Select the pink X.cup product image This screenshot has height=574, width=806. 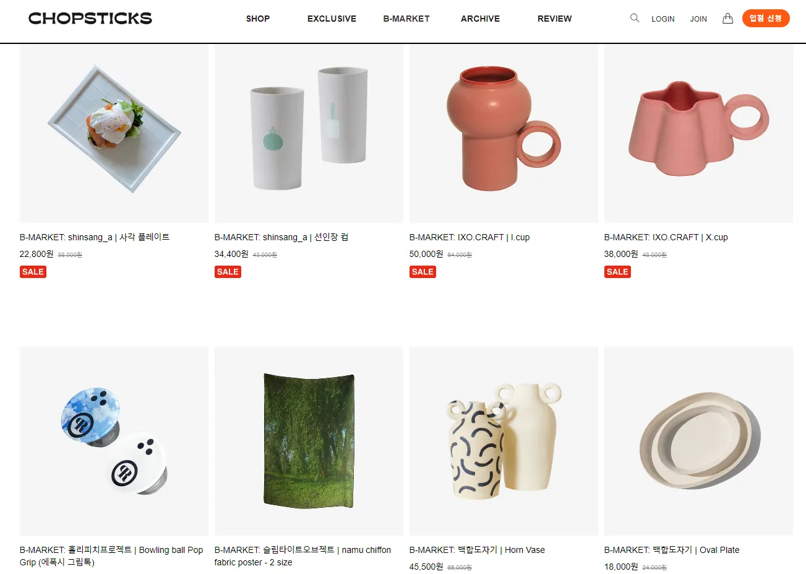(x=698, y=133)
